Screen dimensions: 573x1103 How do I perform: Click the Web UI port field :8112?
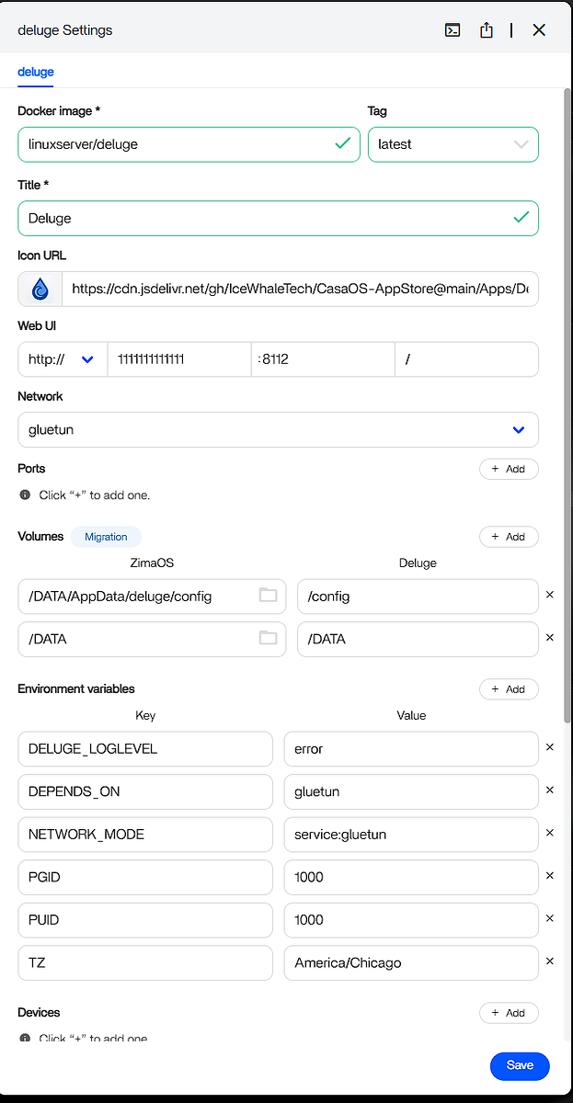click(322, 359)
